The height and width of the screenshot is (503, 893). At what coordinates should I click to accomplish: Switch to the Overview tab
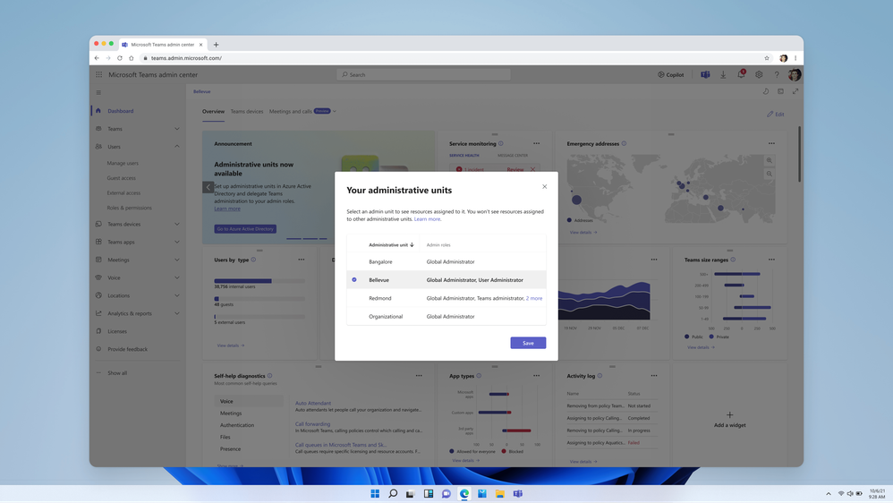coord(213,111)
